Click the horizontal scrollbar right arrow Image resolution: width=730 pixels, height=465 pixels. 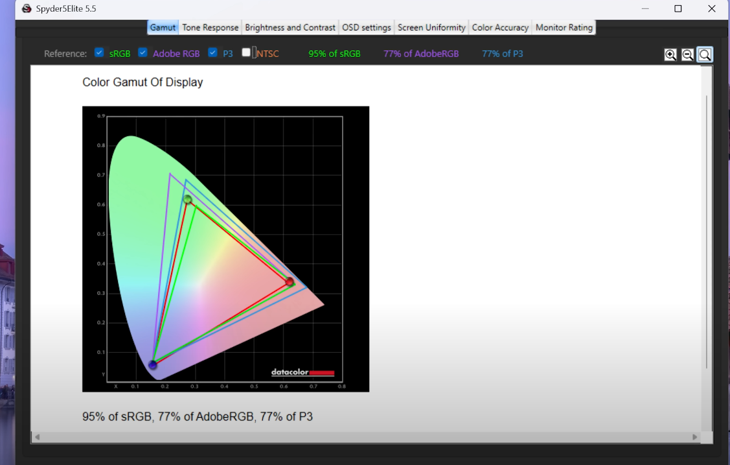click(x=694, y=437)
